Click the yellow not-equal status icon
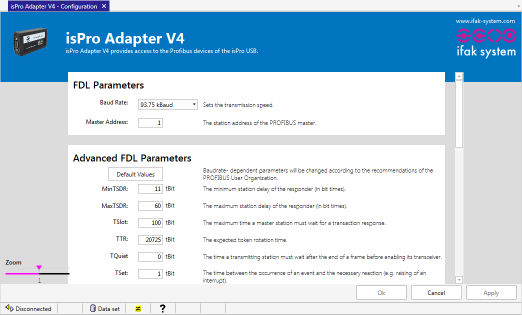 138,308
